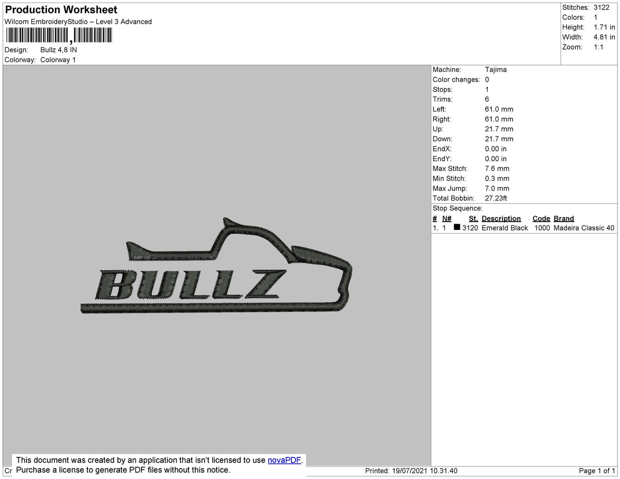
Task: Select stitch count 3120 in stop row
Action: (x=470, y=228)
